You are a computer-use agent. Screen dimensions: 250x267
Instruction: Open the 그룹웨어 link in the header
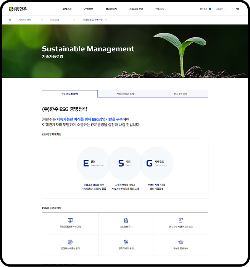tap(221, 9)
